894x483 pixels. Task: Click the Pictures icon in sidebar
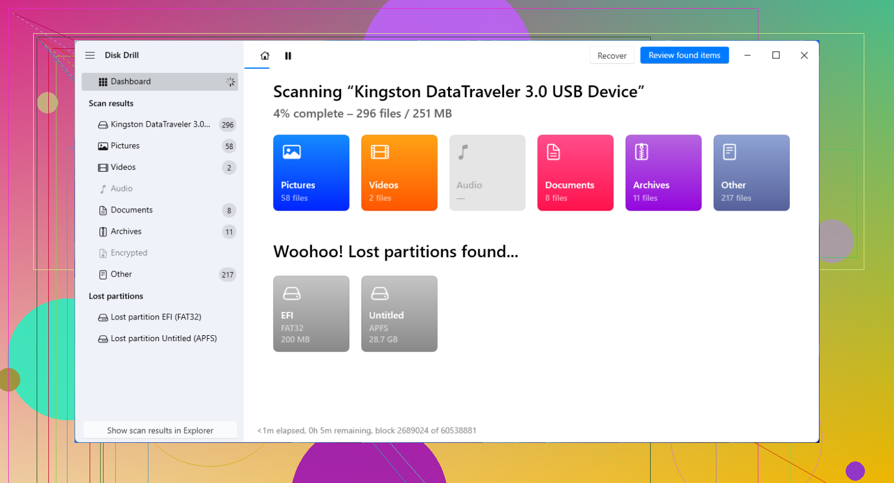[103, 146]
